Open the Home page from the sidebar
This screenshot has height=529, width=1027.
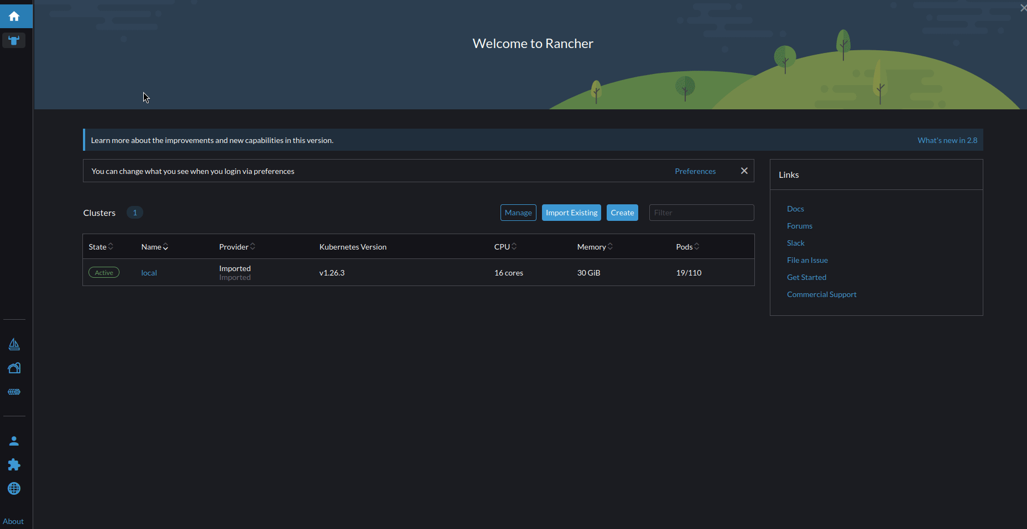pos(14,16)
